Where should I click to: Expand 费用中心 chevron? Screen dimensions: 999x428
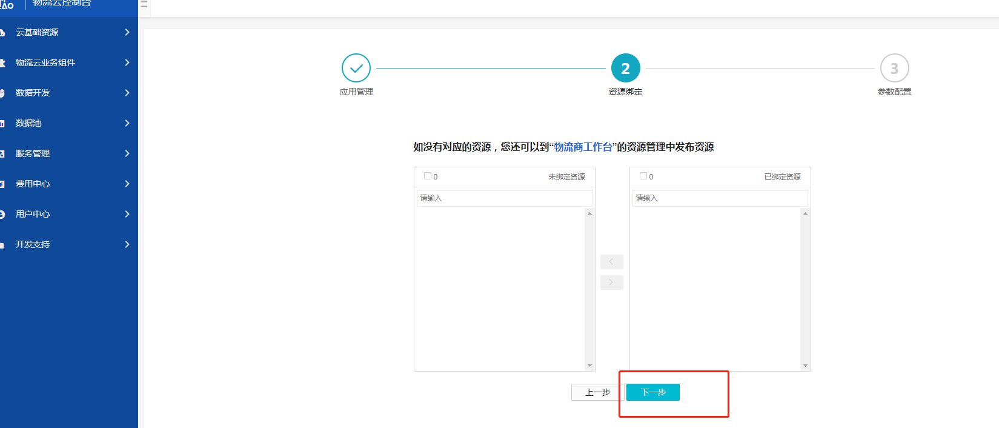coord(127,184)
